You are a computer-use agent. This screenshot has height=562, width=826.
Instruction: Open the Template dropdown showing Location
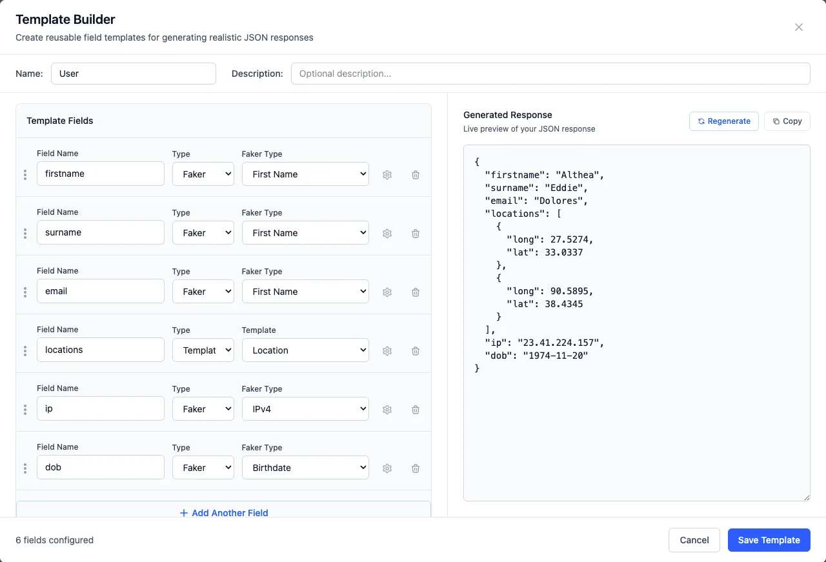click(305, 350)
